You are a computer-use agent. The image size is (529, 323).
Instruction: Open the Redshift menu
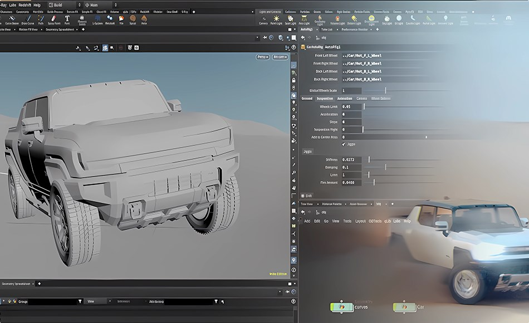pyautogui.click(x=25, y=4)
